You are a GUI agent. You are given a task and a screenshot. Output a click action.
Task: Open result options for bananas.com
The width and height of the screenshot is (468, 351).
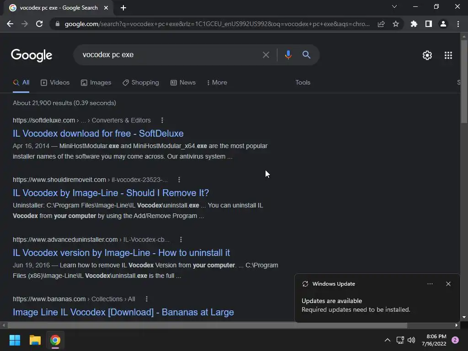pyautogui.click(x=147, y=299)
